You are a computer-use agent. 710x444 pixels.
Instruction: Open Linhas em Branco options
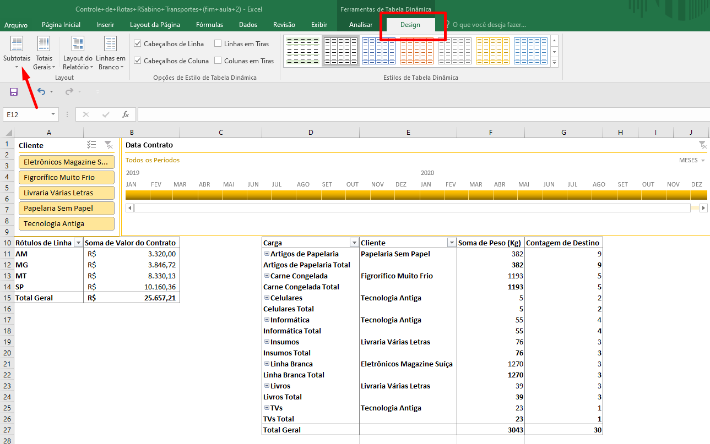click(111, 53)
